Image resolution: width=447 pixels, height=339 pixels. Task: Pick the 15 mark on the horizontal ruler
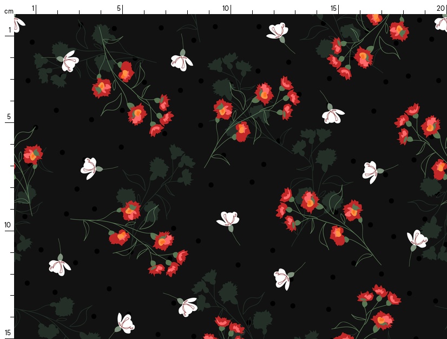(334, 8)
